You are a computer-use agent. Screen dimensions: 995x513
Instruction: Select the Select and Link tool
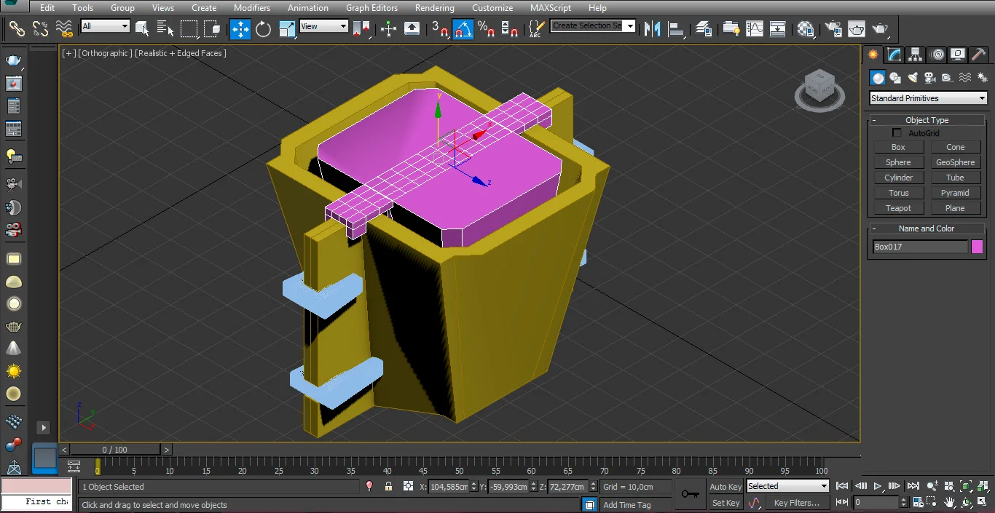tap(17, 29)
